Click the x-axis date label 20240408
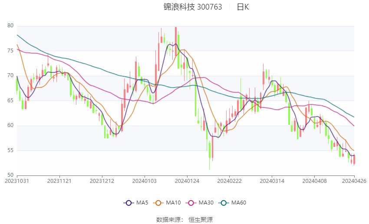Viewport: 369px width, 224px height. 315,181
